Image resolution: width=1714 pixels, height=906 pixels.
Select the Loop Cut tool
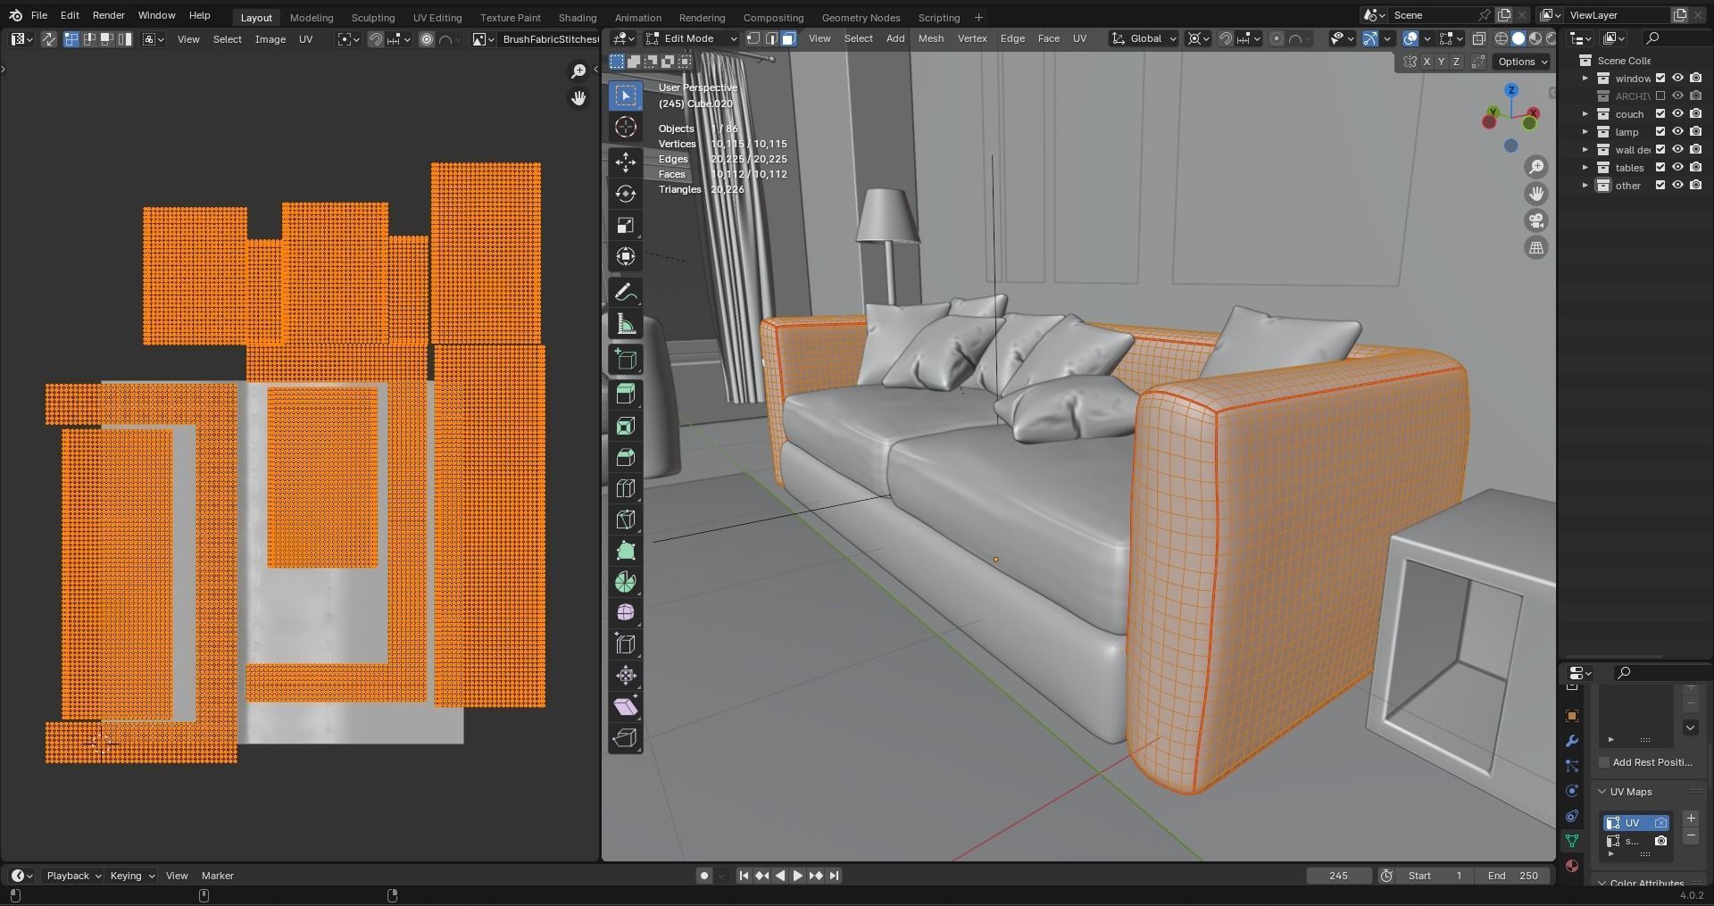click(x=626, y=488)
